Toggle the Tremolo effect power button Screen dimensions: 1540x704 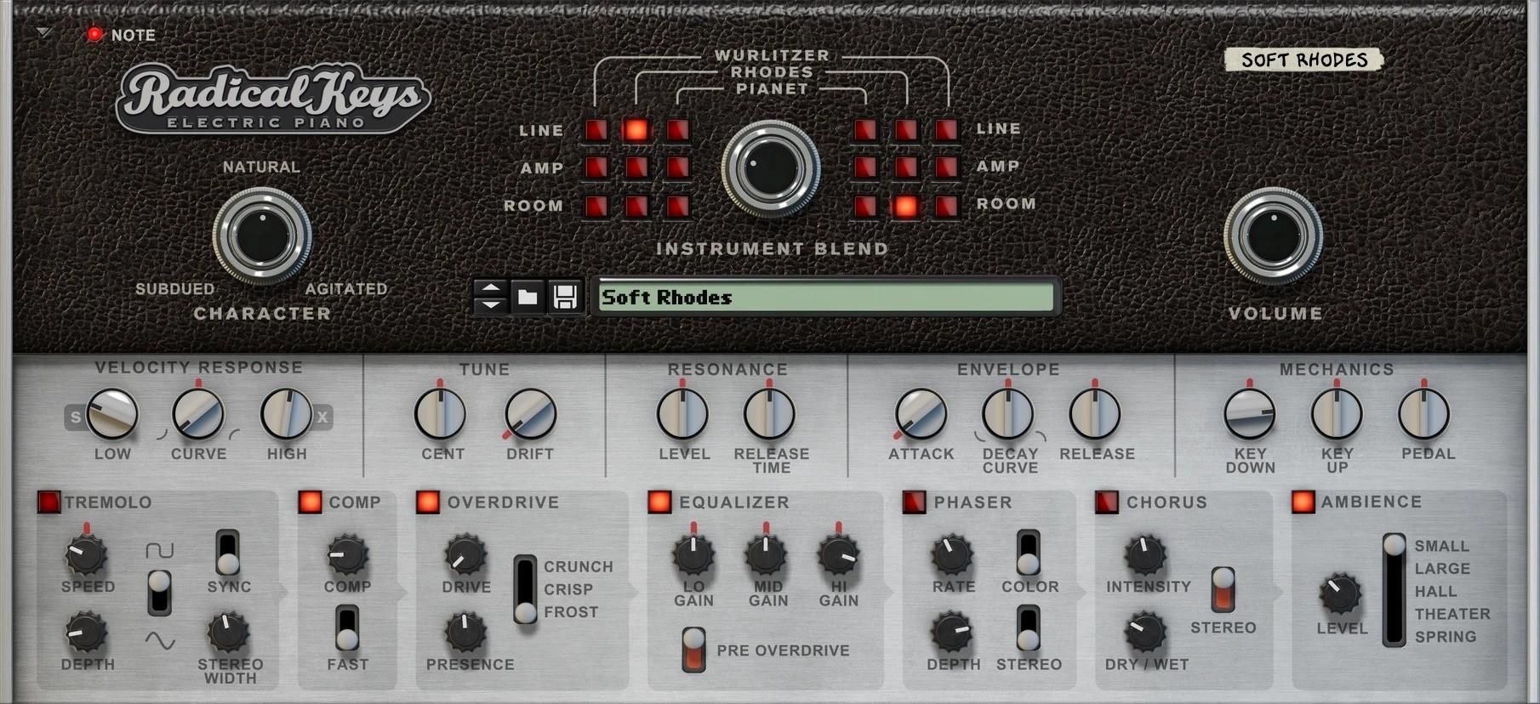[x=48, y=502]
